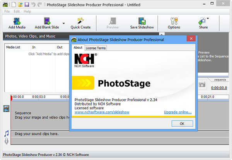This screenshot has height=160, width=232.
Task: Click the video sequence track filmstrip icon
Action: coord(6,109)
